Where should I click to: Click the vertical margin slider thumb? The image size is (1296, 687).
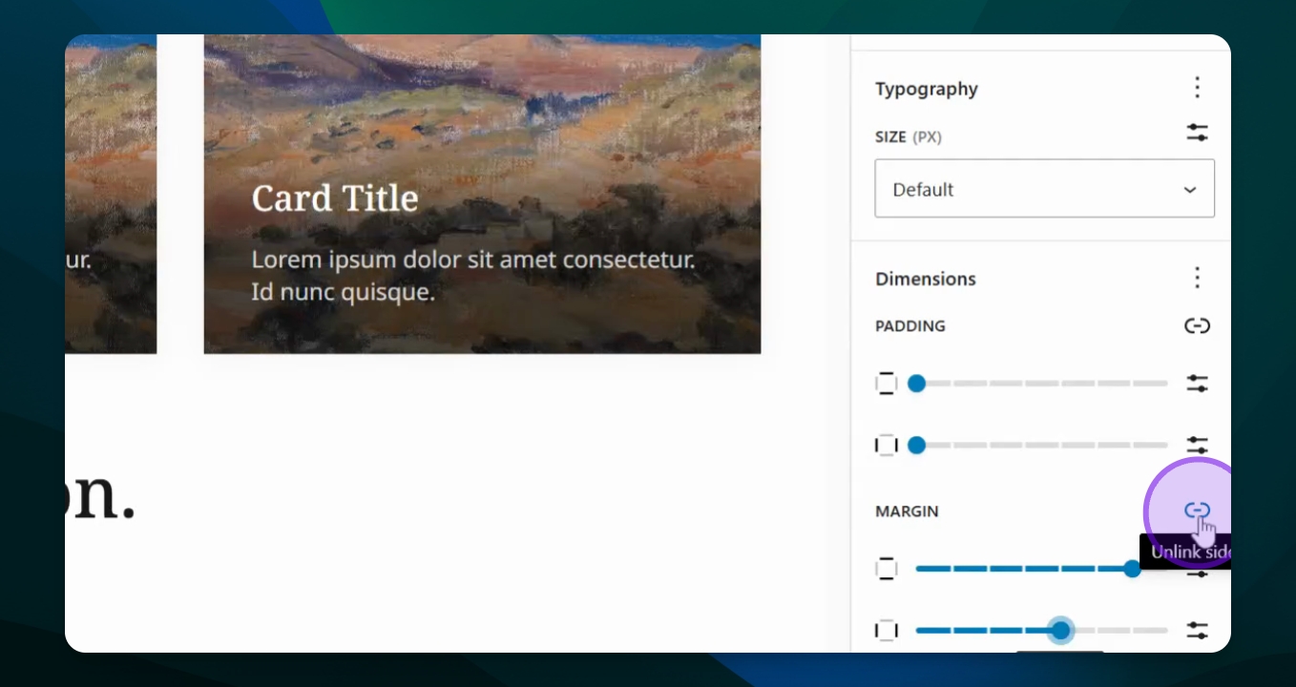(1132, 570)
